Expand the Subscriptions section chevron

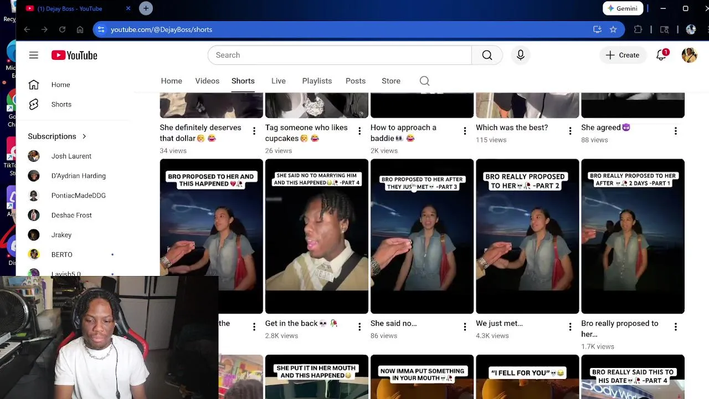[84, 136]
